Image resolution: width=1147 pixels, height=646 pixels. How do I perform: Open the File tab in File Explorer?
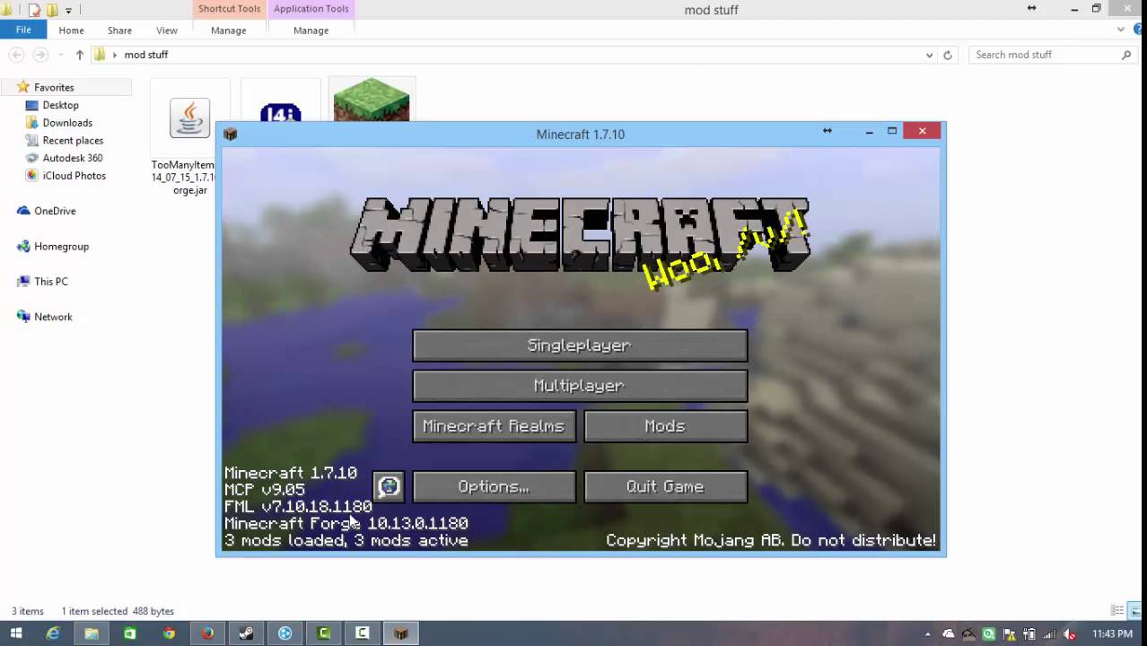(23, 30)
